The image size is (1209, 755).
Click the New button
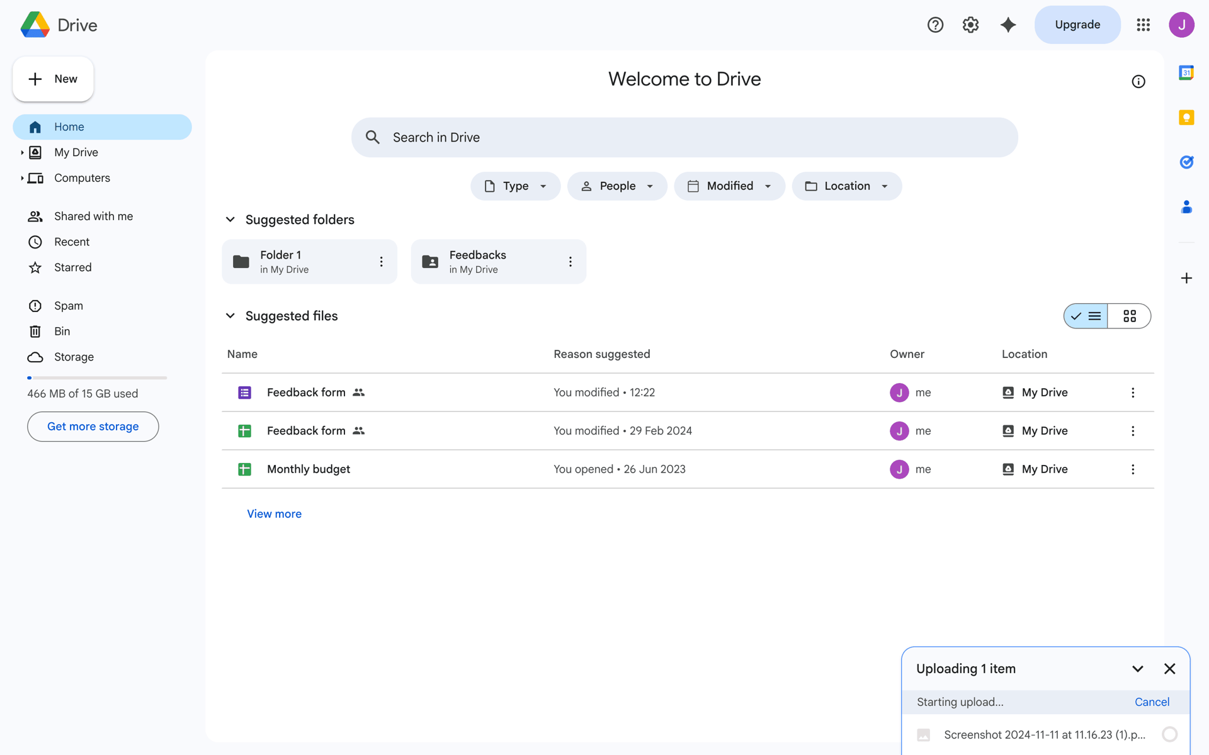point(53,79)
